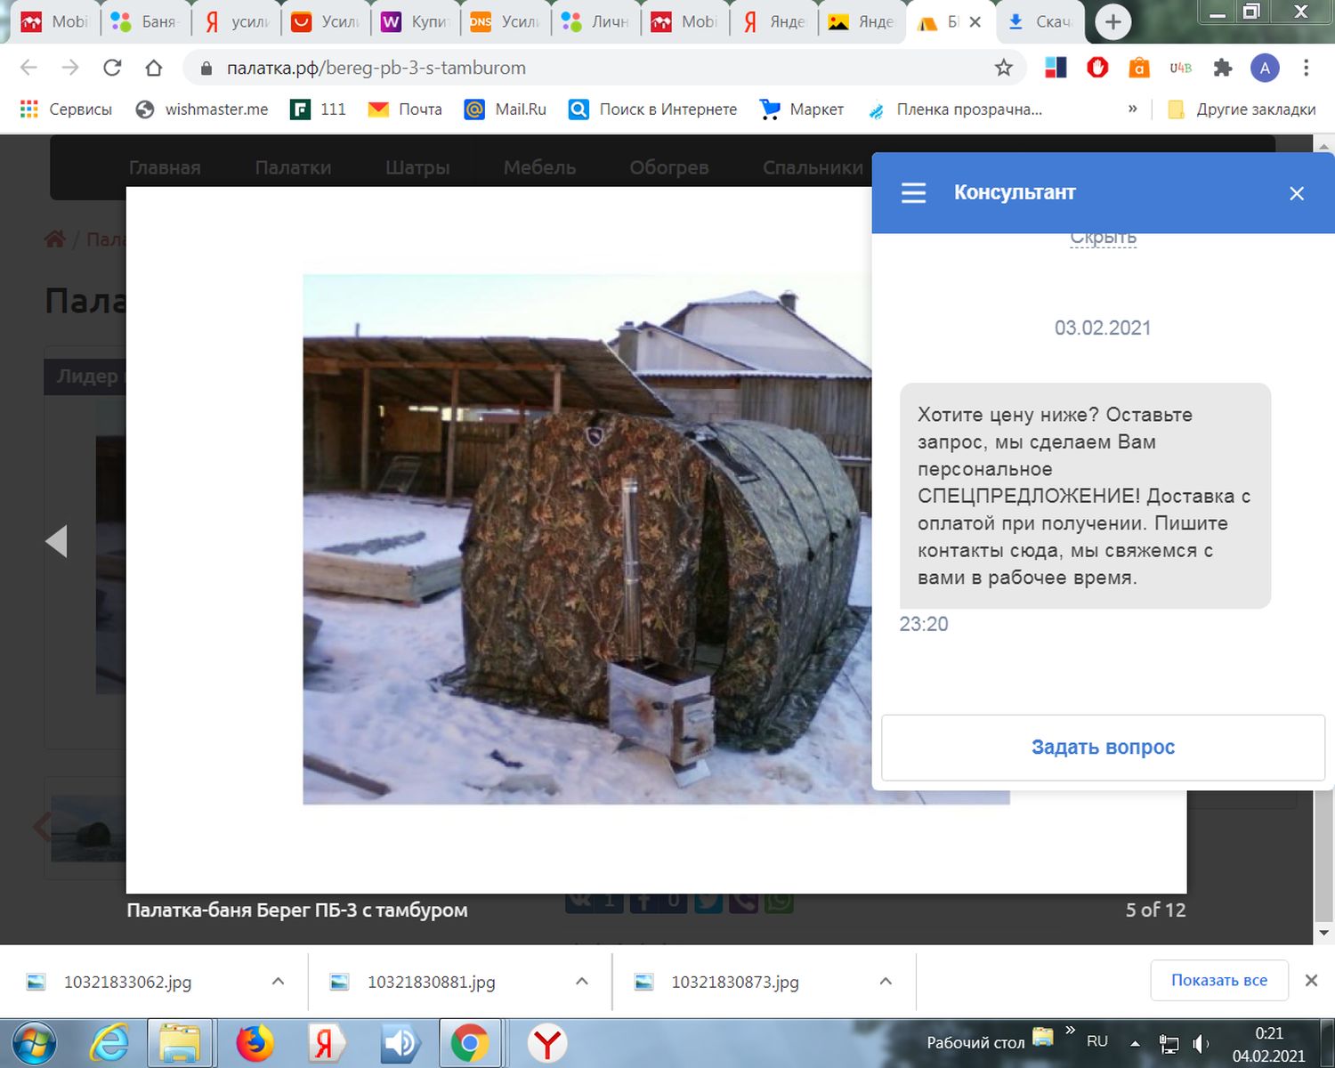Click the address bar URL

click(376, 68)
